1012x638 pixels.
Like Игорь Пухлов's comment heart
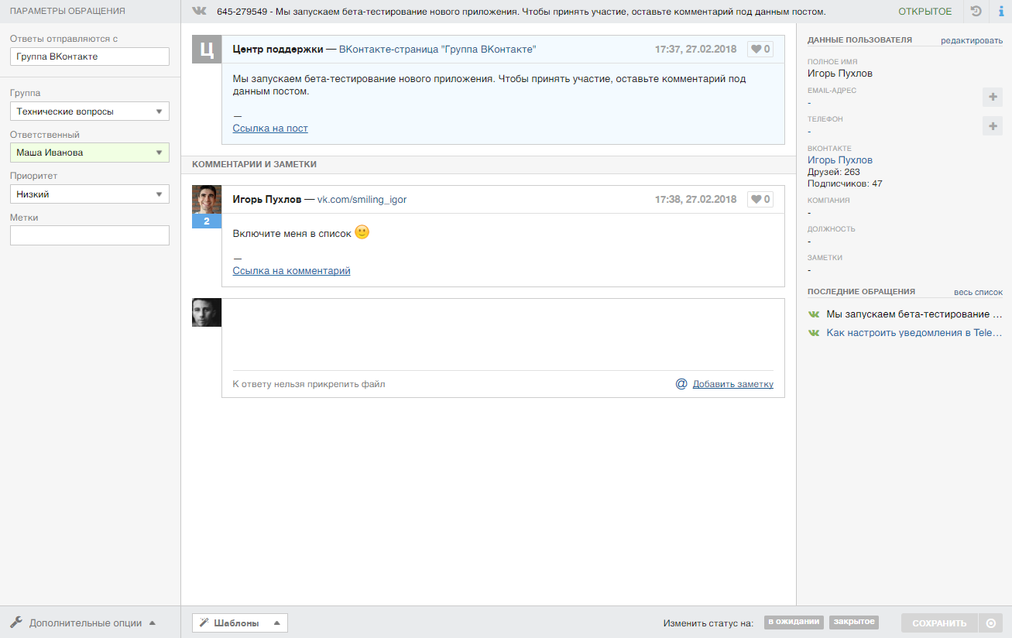point(760,199)
